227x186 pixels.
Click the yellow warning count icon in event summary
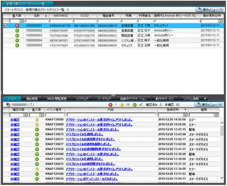[121, 105]
